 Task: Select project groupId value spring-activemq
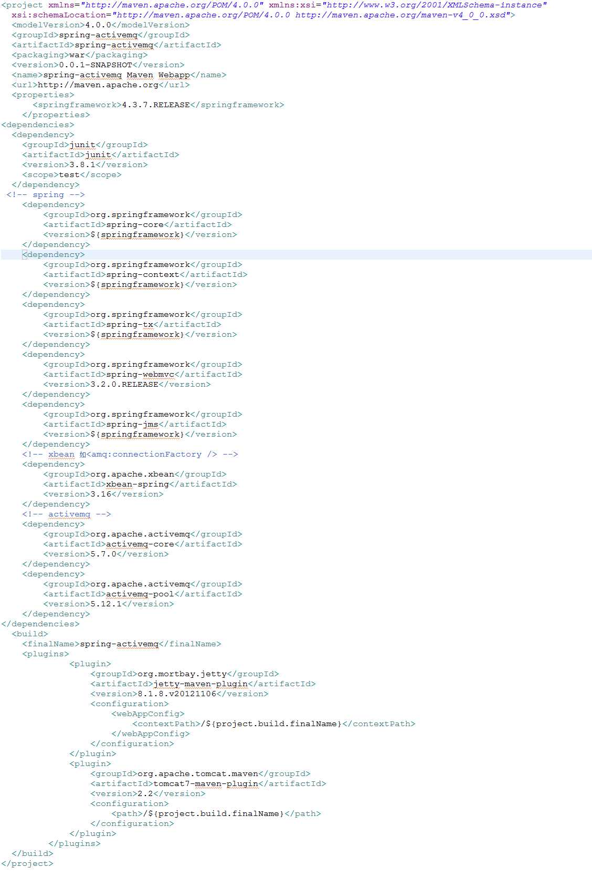98,35
